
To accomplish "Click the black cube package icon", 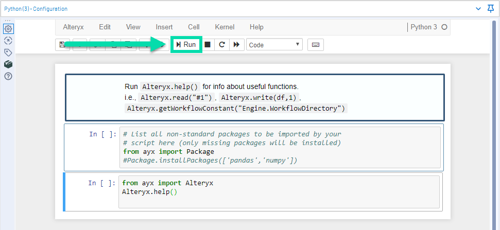I will click(8, 64).
